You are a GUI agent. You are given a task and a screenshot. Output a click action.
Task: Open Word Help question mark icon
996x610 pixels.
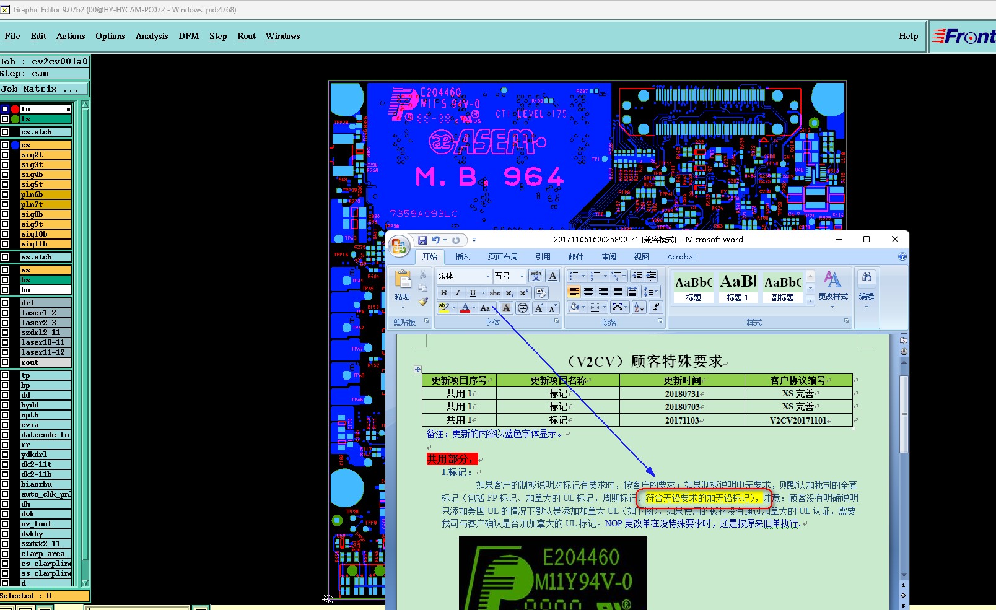click(902, 257)
